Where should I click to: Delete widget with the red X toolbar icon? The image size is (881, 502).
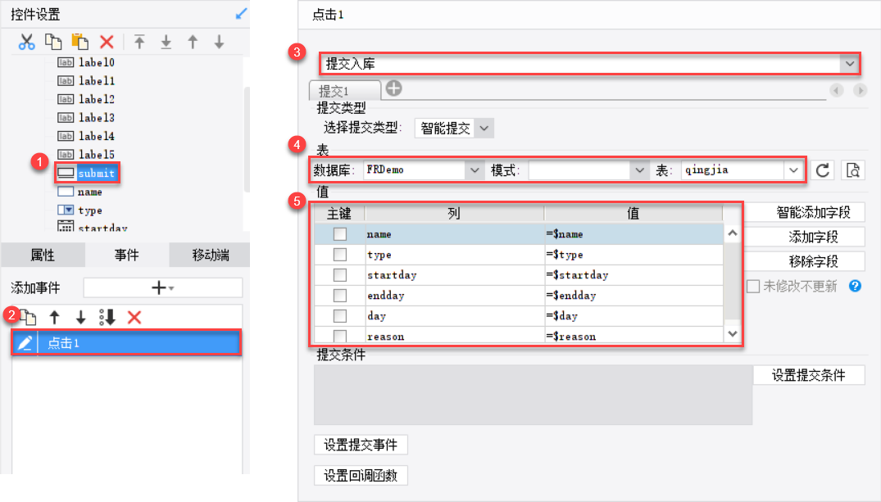point(107,42)
